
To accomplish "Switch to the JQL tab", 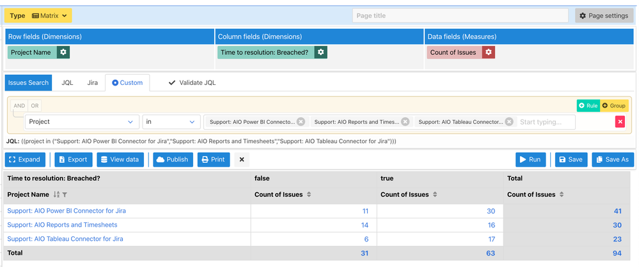I will 67,82.
